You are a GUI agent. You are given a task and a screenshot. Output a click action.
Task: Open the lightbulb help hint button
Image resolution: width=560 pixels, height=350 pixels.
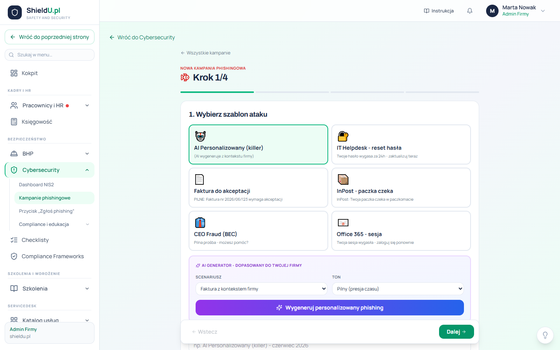coord(545,335)
